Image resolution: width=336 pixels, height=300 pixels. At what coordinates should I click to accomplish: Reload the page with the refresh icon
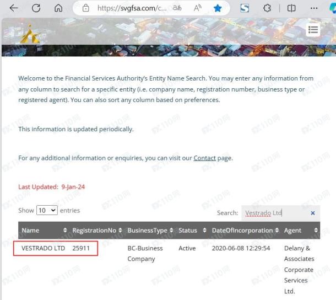[36, 8]
